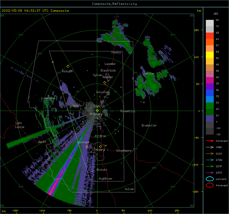
Task: Pick the purple swatch between 39 and 36 dBZ
Action: pyautogui.click(x=210, y=87)
